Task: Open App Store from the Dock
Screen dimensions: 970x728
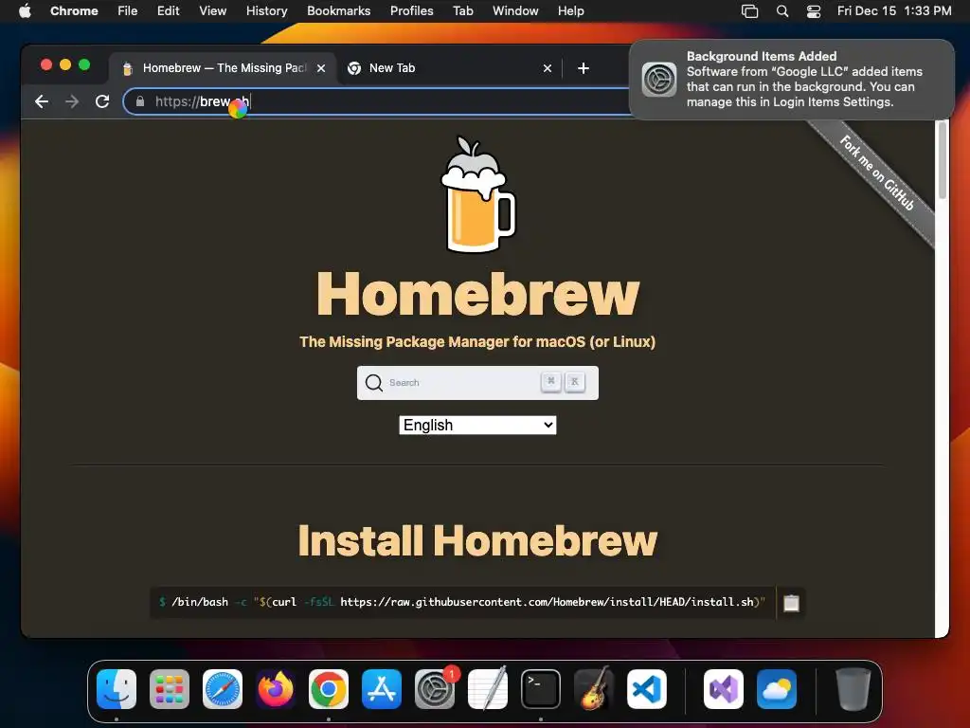Action: [x=382, y=689]
